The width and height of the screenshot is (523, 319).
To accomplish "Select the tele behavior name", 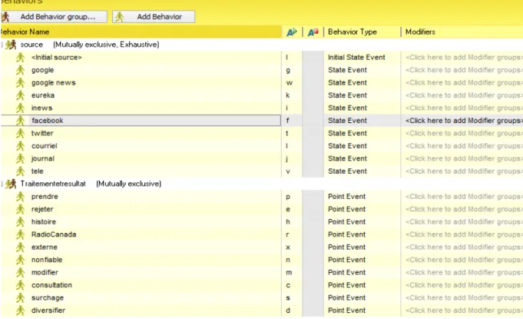I will click(38, 171).
